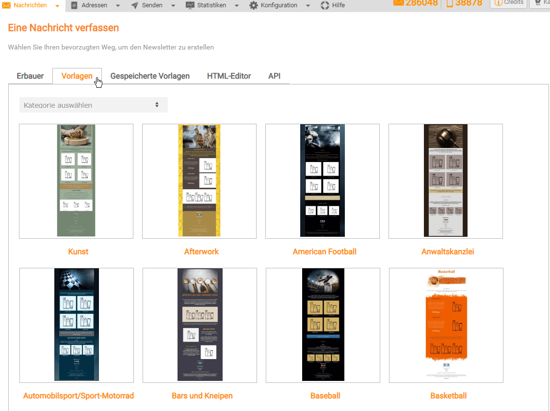Image resolution: width=550 pixels, height=411 pixels.
Task: Click the Hilfe lifebuoy icon
Action: [324, 5]
